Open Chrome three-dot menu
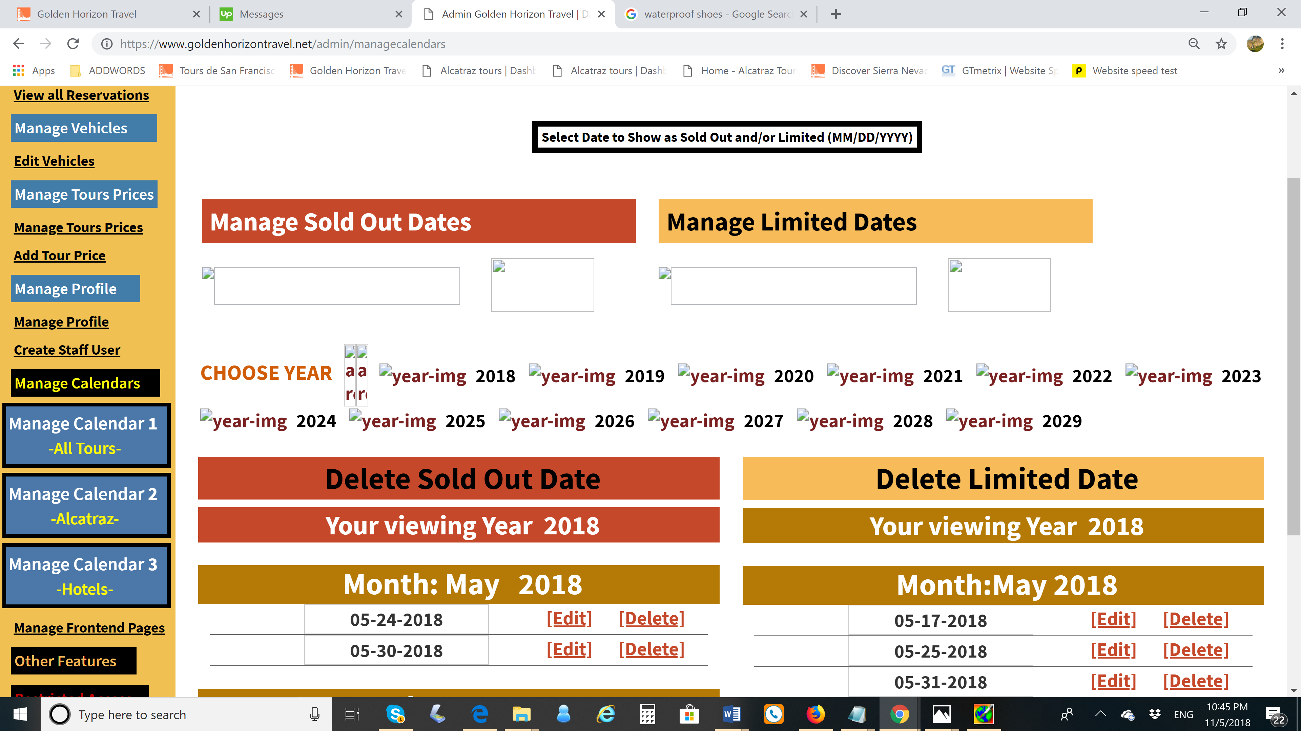The image size is (1301, 731). click(1282, 44)
